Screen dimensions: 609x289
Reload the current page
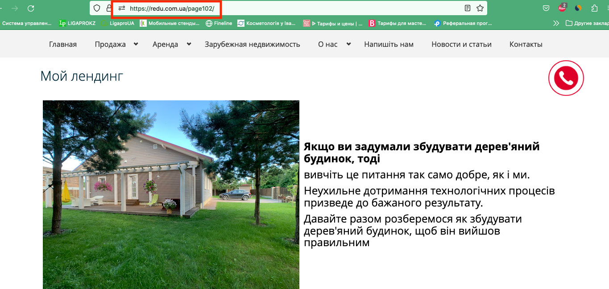31,8
